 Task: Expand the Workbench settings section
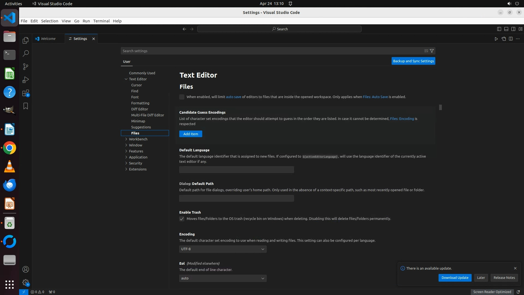click(138, 139)
